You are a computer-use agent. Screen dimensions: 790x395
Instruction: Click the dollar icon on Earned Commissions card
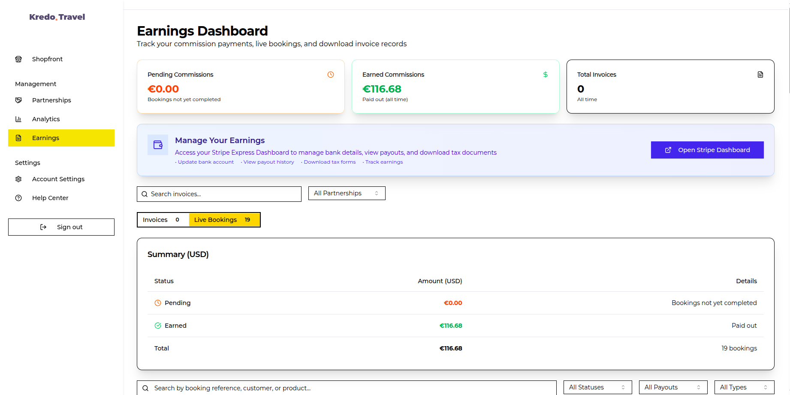545,74
